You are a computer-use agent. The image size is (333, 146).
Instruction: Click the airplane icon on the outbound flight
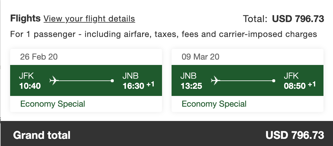tap(54, 80)
